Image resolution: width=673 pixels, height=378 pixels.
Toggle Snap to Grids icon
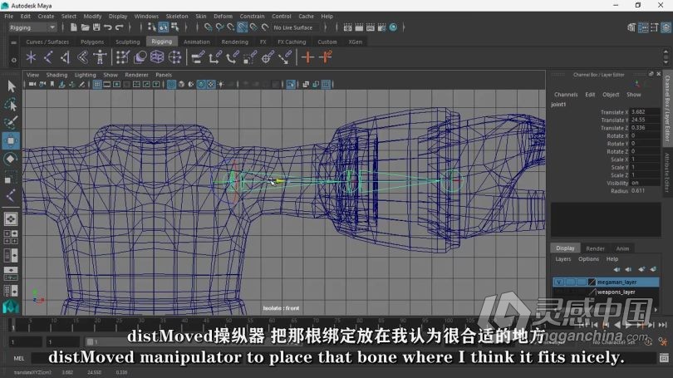coord(209,27)
